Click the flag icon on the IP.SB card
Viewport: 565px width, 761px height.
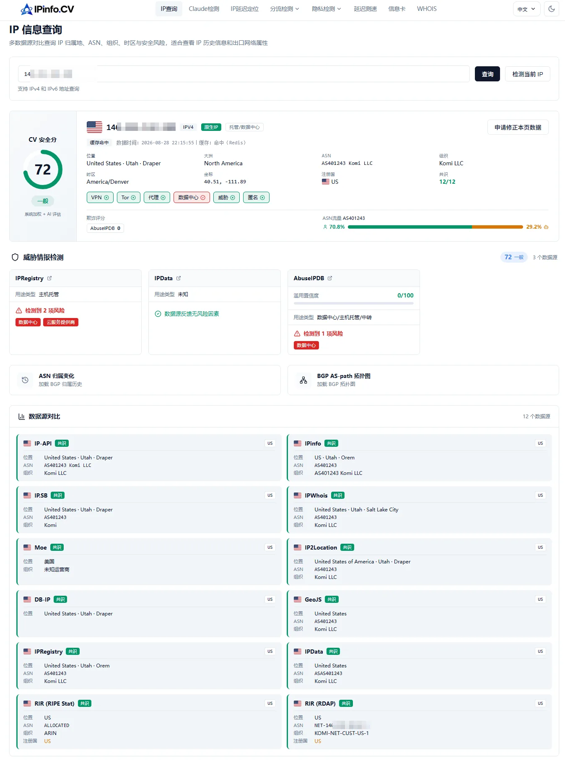pos(27,495)
